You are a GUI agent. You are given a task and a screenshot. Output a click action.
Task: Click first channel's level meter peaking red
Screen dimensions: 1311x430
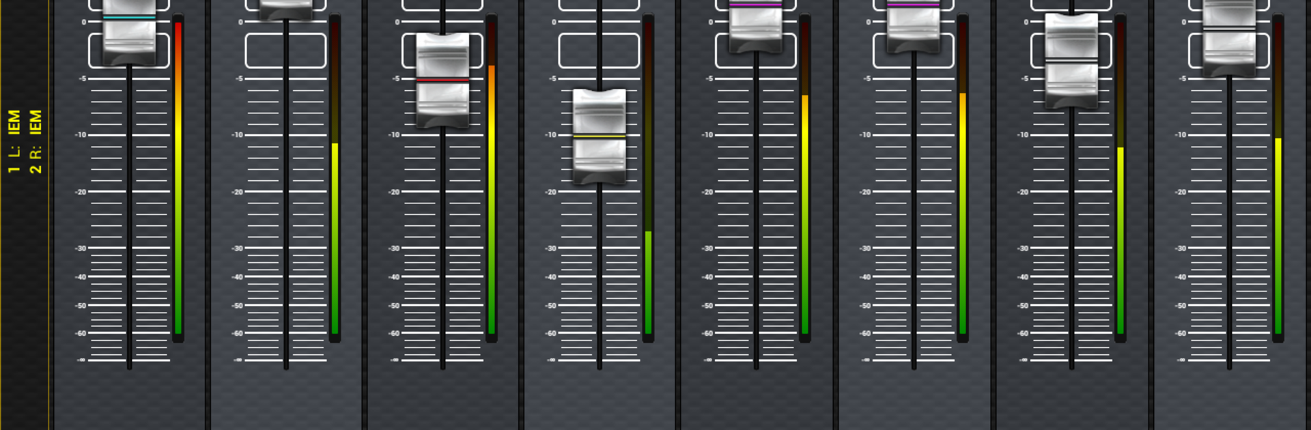pyautogui.click(x=178, y=178)
